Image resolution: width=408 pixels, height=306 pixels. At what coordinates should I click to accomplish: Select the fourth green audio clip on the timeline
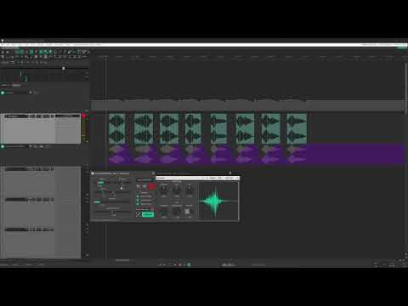pyautogui.click(x=193, y=128)
